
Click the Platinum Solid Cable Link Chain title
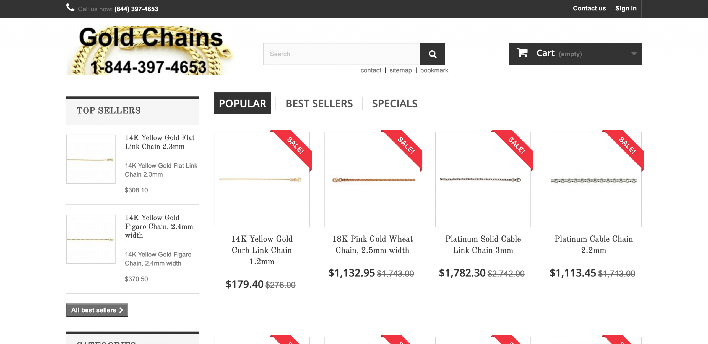pyautogui.click(x=483, y=244)
